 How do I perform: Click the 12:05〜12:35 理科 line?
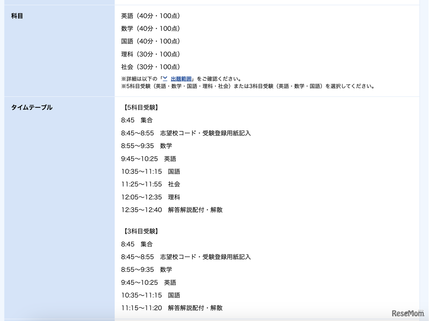150,197
